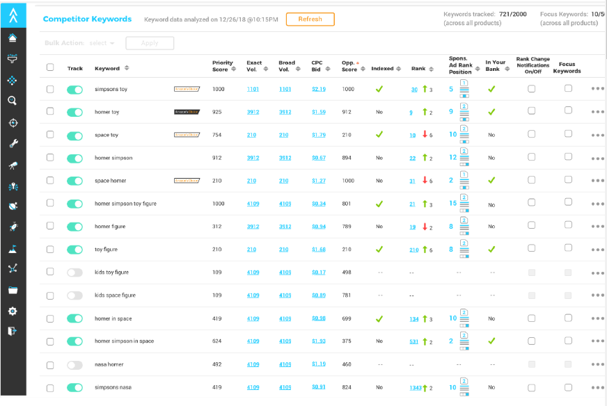Screen dimensions: 607x406
Task: Open the flag on mountain sidebar icon
Action: click(x=13, y=249)
